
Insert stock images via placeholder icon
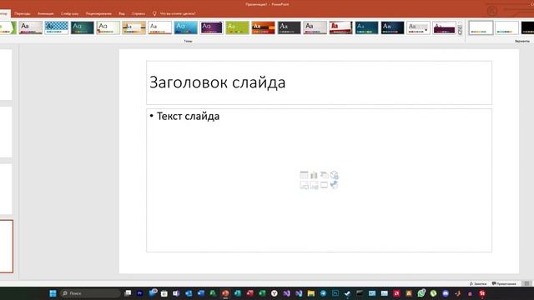coord(314,185)
